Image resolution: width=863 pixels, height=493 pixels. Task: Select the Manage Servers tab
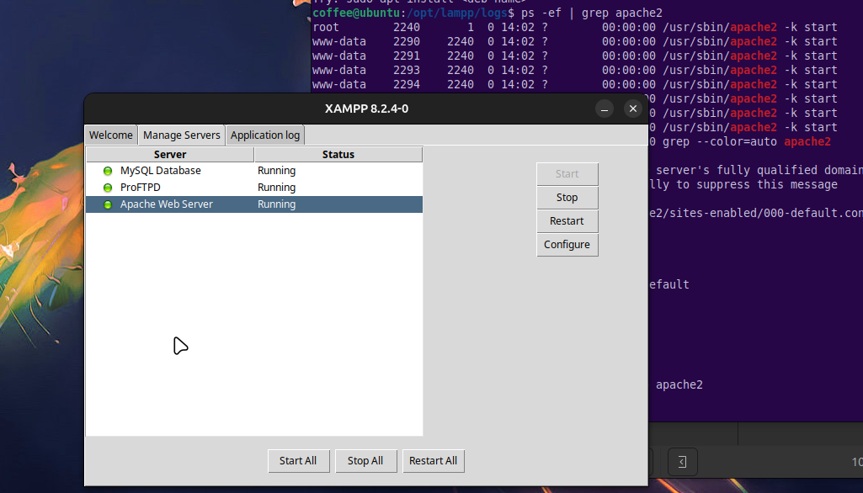pyautogui.click(x=182, y=135)
